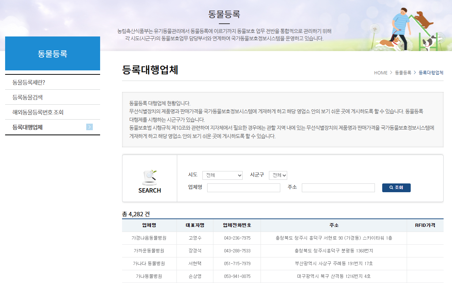Click the 조회 search button
The width and height of the screenshot is (452, 283).
point(396,187)
